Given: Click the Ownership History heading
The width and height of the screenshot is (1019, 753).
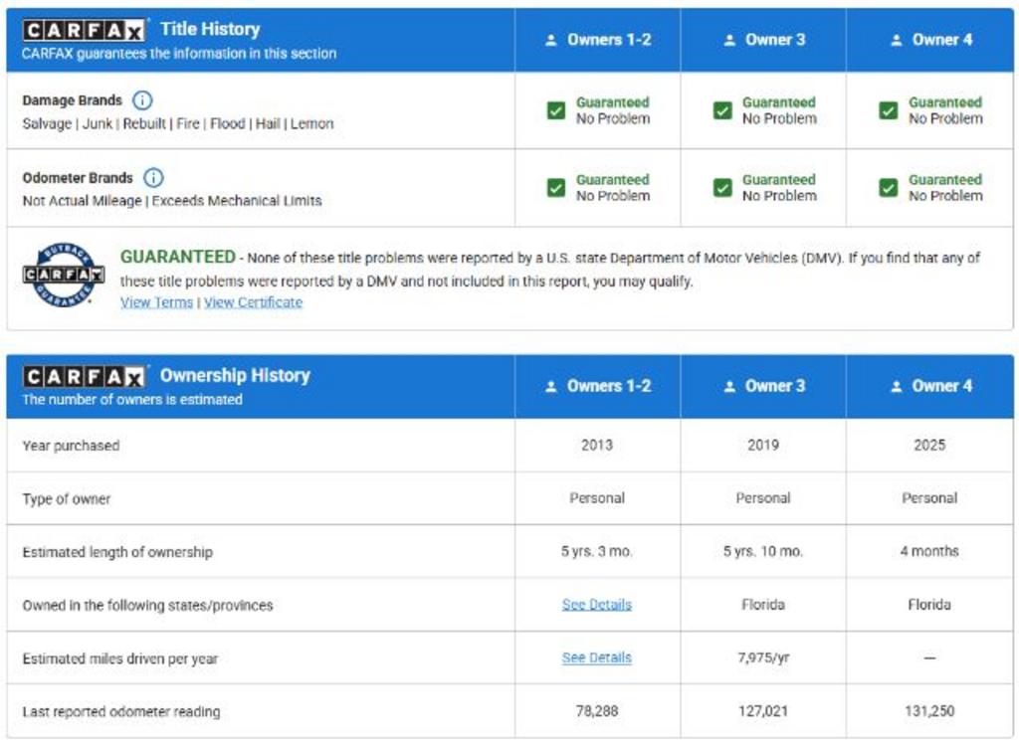Looking at the screenshot, I should tap(235, 376).
